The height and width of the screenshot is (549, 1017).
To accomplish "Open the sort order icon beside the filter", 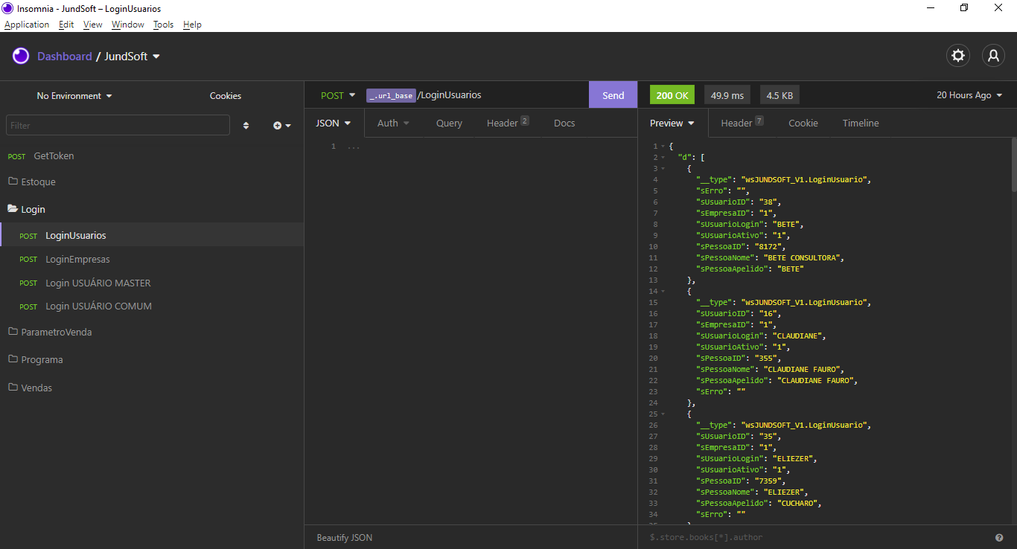I will 246,126.
